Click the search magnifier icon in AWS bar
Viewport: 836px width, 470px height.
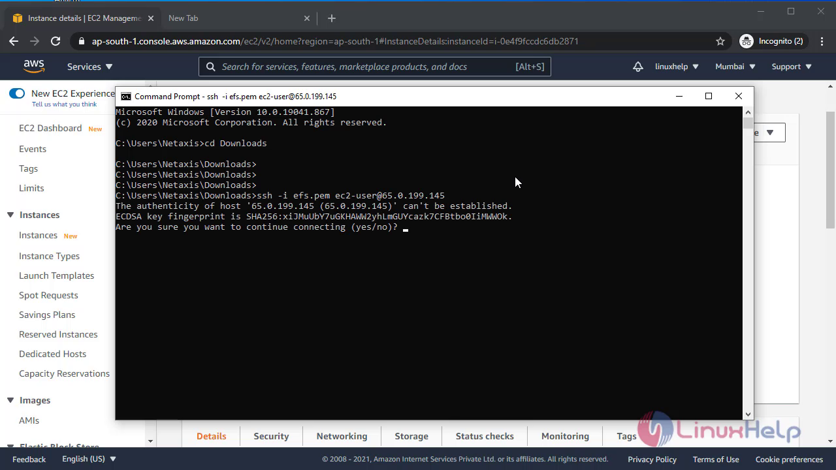click(210, 67)
